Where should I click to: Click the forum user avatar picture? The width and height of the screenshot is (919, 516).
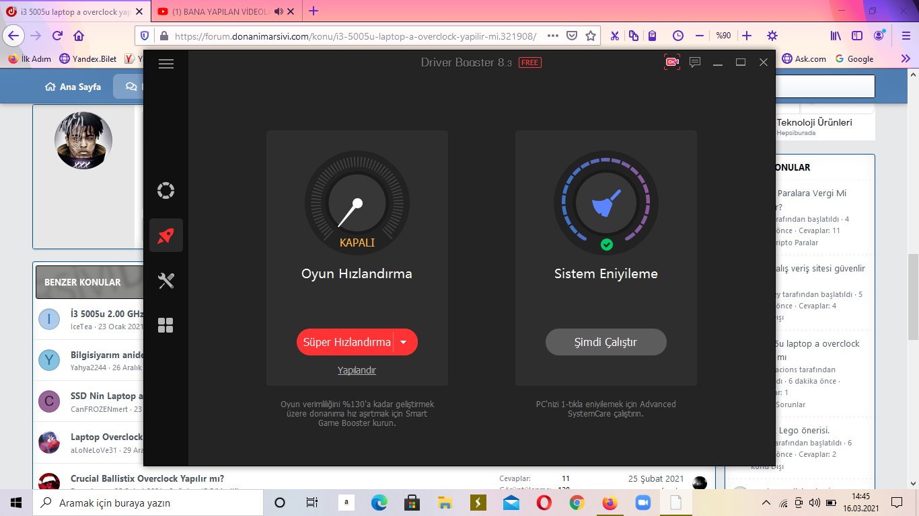point(83,140)
